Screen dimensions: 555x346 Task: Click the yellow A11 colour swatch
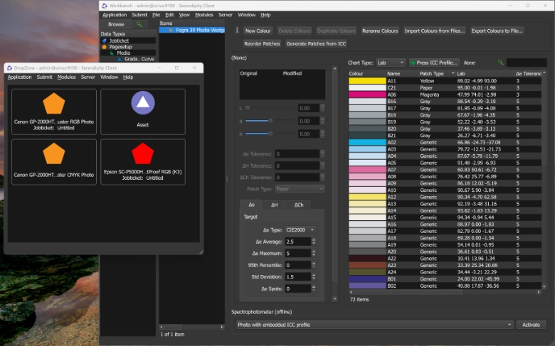[367, 80]
